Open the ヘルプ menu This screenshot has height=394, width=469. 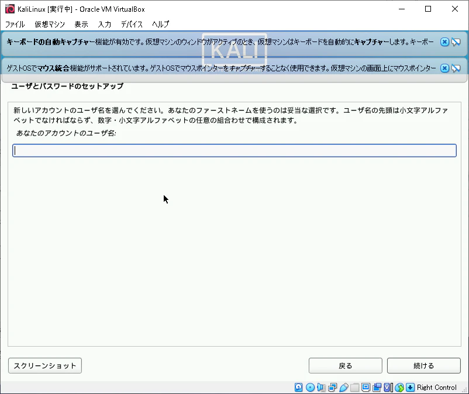pyautogui.click(x=161, y=24)
